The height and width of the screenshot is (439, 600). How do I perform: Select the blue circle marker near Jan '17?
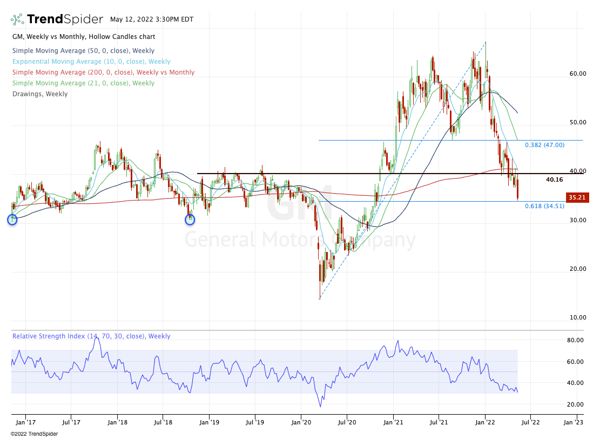coord(12,219)
